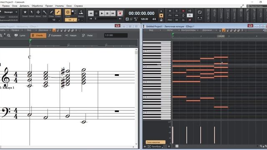Pause the transport
The height and width of the screenshot is (150, 267).
coord(107,13)
